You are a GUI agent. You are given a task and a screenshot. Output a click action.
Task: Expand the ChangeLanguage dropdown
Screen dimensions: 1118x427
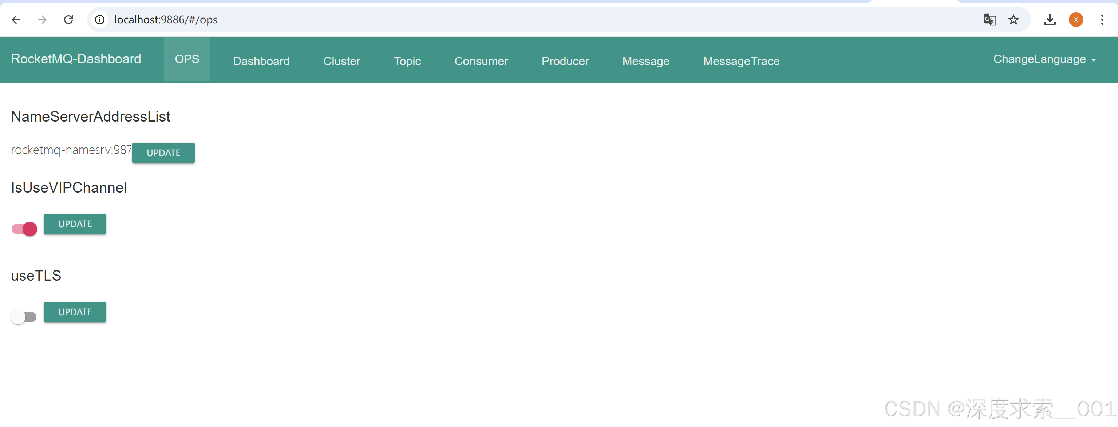coord(1044,59)
